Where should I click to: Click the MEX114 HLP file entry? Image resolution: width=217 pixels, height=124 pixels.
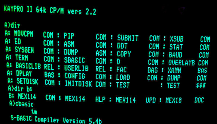(x=85, y=99)
